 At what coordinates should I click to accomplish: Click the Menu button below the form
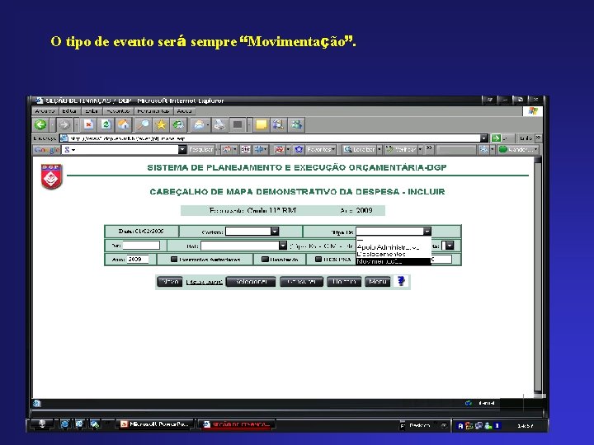pyautogui.click(x=377, y=282)
